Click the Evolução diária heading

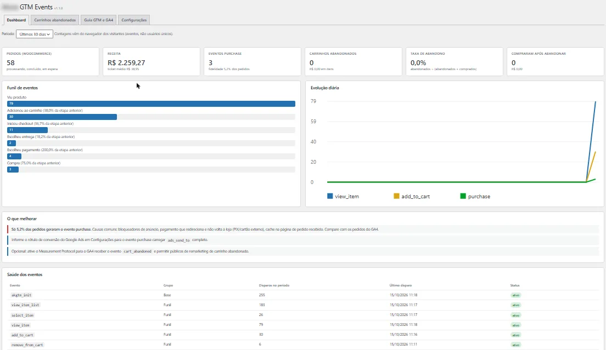324,88
